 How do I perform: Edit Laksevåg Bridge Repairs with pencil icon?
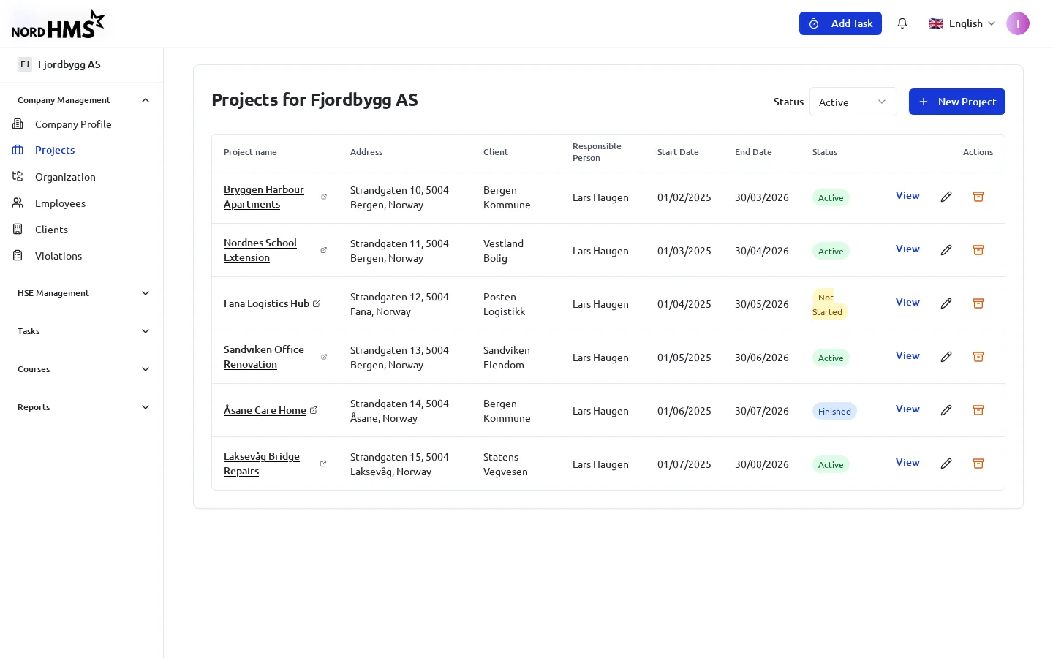pyautogui.click(x=946, y=464)
